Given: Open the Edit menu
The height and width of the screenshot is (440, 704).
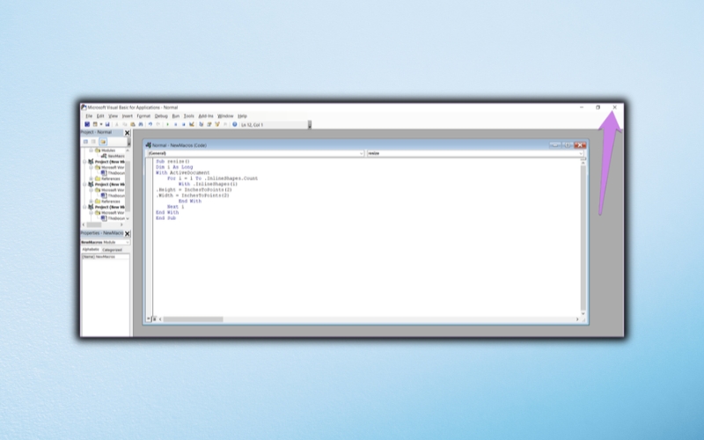Looking at the screenshot, I should click(x=100, y=116).
